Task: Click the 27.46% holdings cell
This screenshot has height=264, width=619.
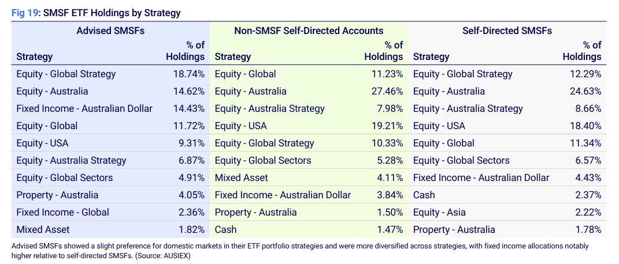Action: [x=387, y=91]
